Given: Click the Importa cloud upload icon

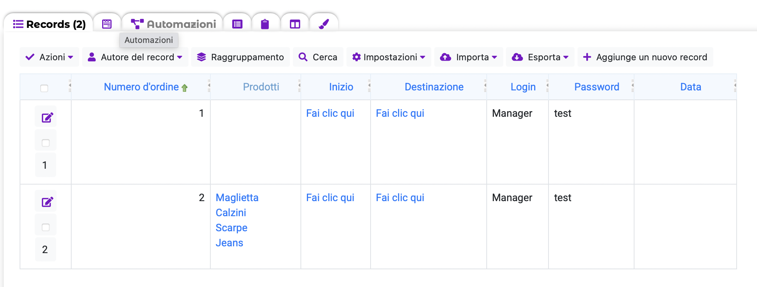Looking at the screenshot, I should 446,57.
